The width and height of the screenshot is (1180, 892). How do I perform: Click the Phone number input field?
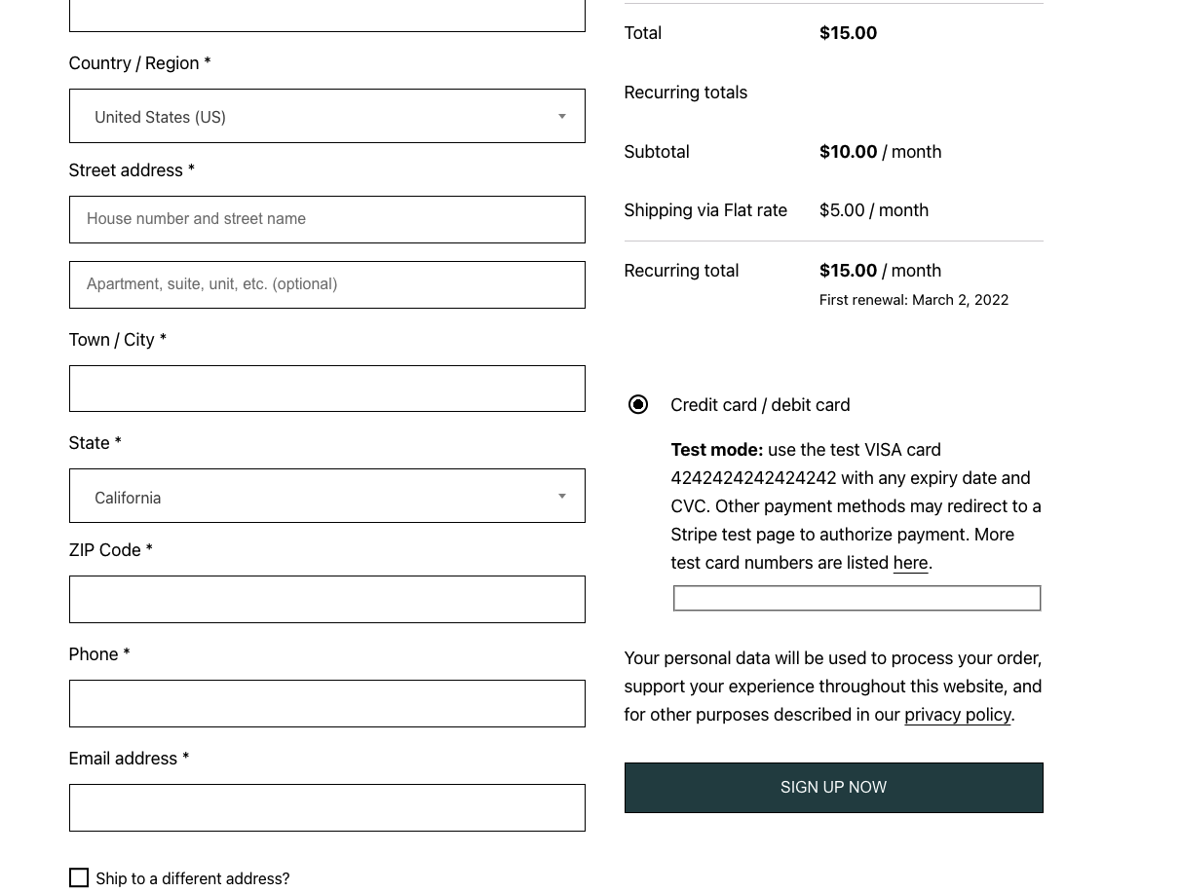[x=326, y=703]
